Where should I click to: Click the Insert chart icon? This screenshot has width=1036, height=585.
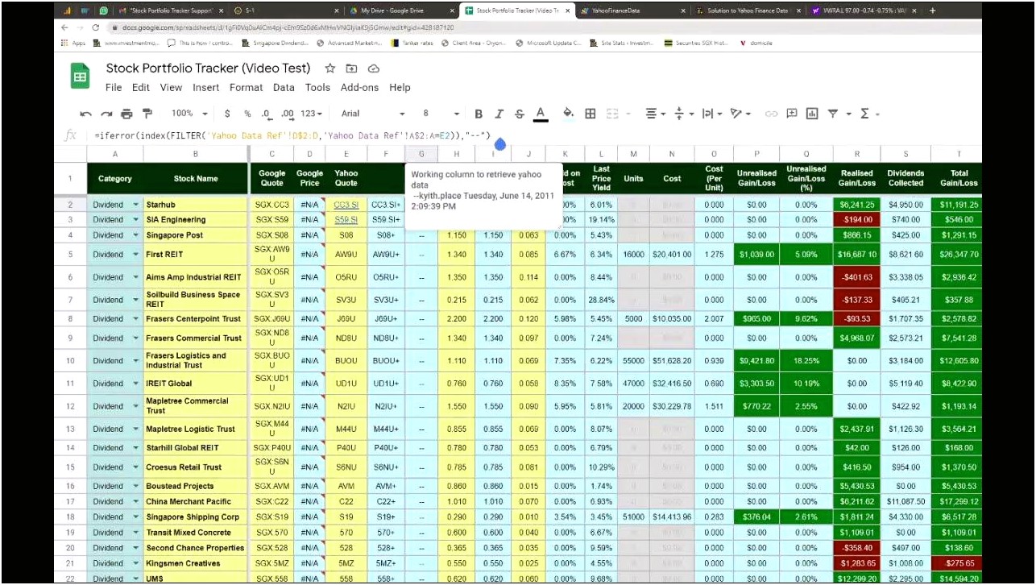(812, 114)
